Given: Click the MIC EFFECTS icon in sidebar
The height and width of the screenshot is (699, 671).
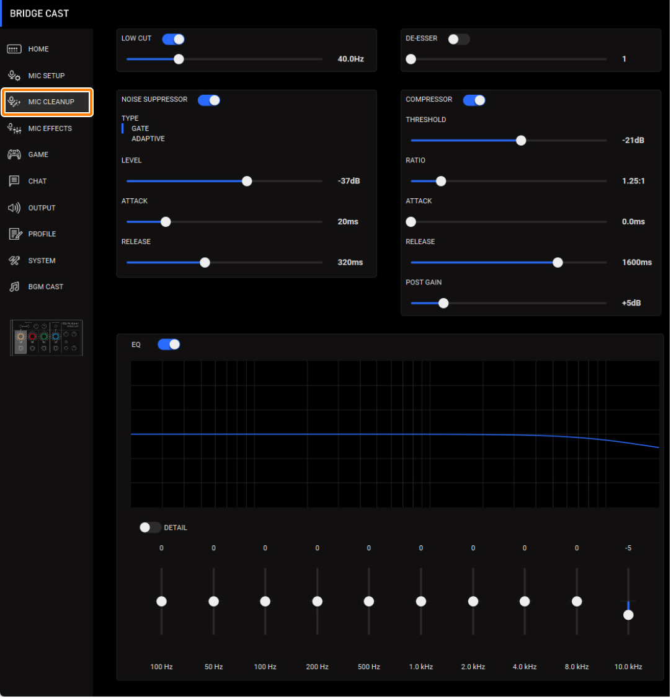Looking at the screenshot, I should click(14, 129).
